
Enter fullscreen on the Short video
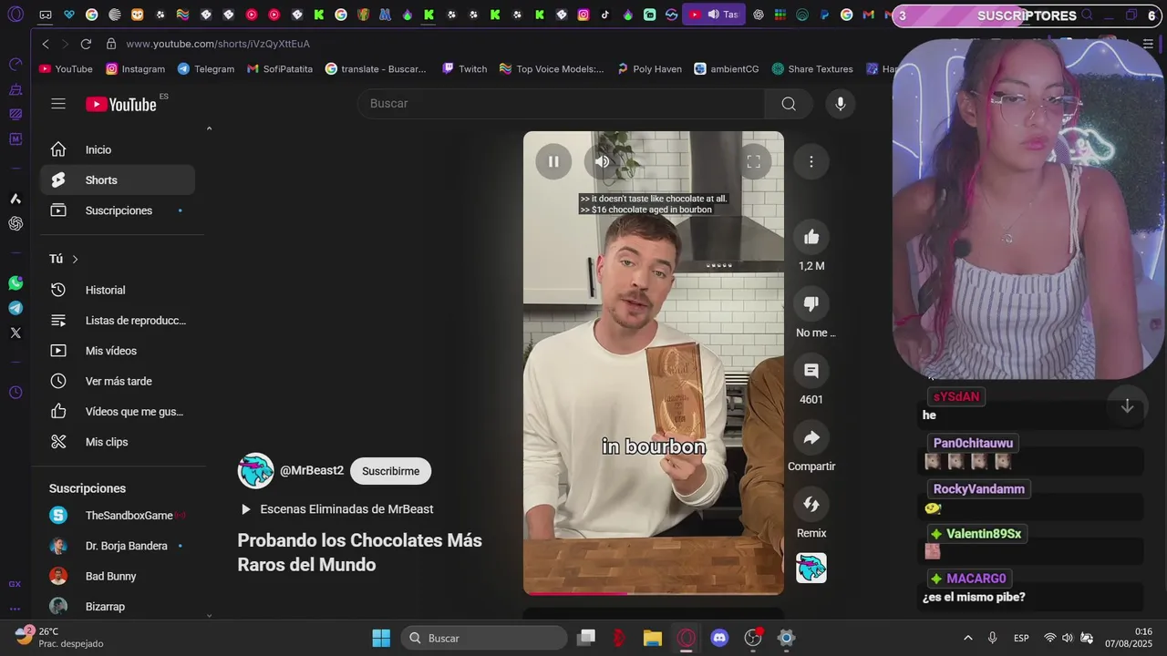(754, 161)
